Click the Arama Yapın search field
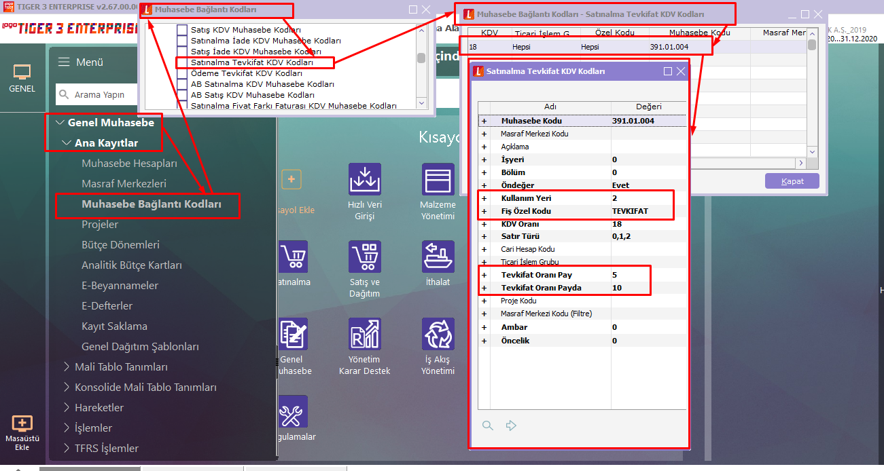 coord(98,94)
